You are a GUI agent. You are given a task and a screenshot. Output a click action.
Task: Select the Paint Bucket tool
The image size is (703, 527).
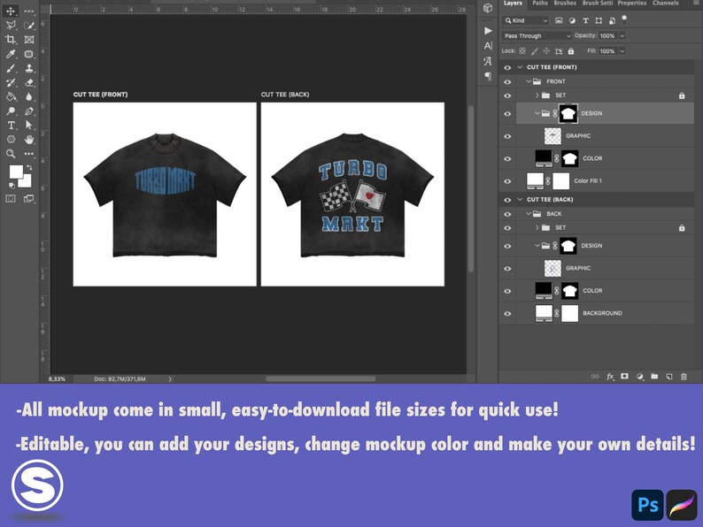[x=11, y=96]
